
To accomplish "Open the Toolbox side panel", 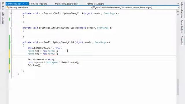I will tap(3, 5).
